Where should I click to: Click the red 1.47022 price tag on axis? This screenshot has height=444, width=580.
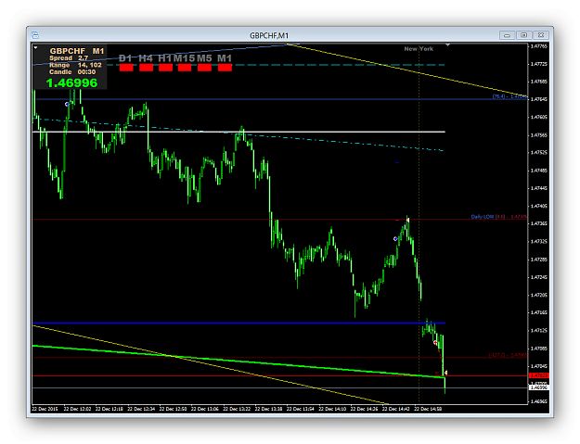[x=538, y=375]
